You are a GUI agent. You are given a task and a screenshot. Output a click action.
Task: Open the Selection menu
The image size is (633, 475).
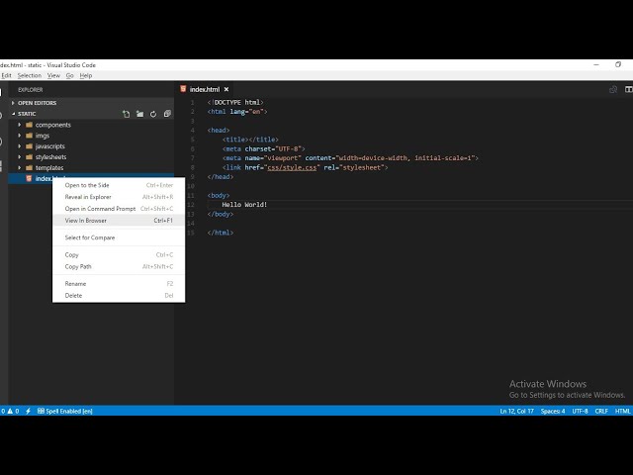click(30, 75)
